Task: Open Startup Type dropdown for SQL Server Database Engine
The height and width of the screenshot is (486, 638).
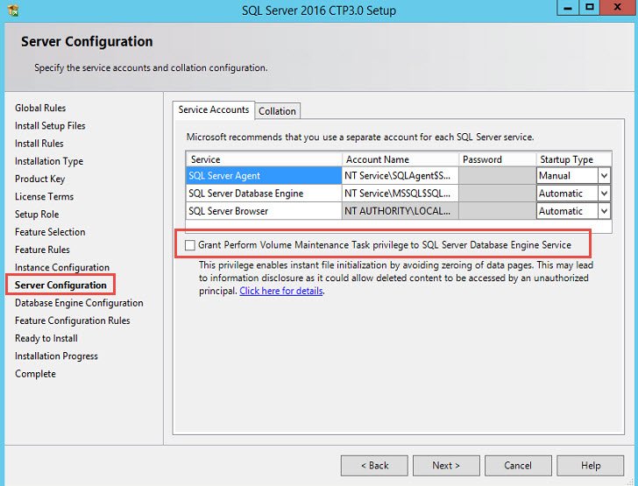Action: click(x=604, y=194)
